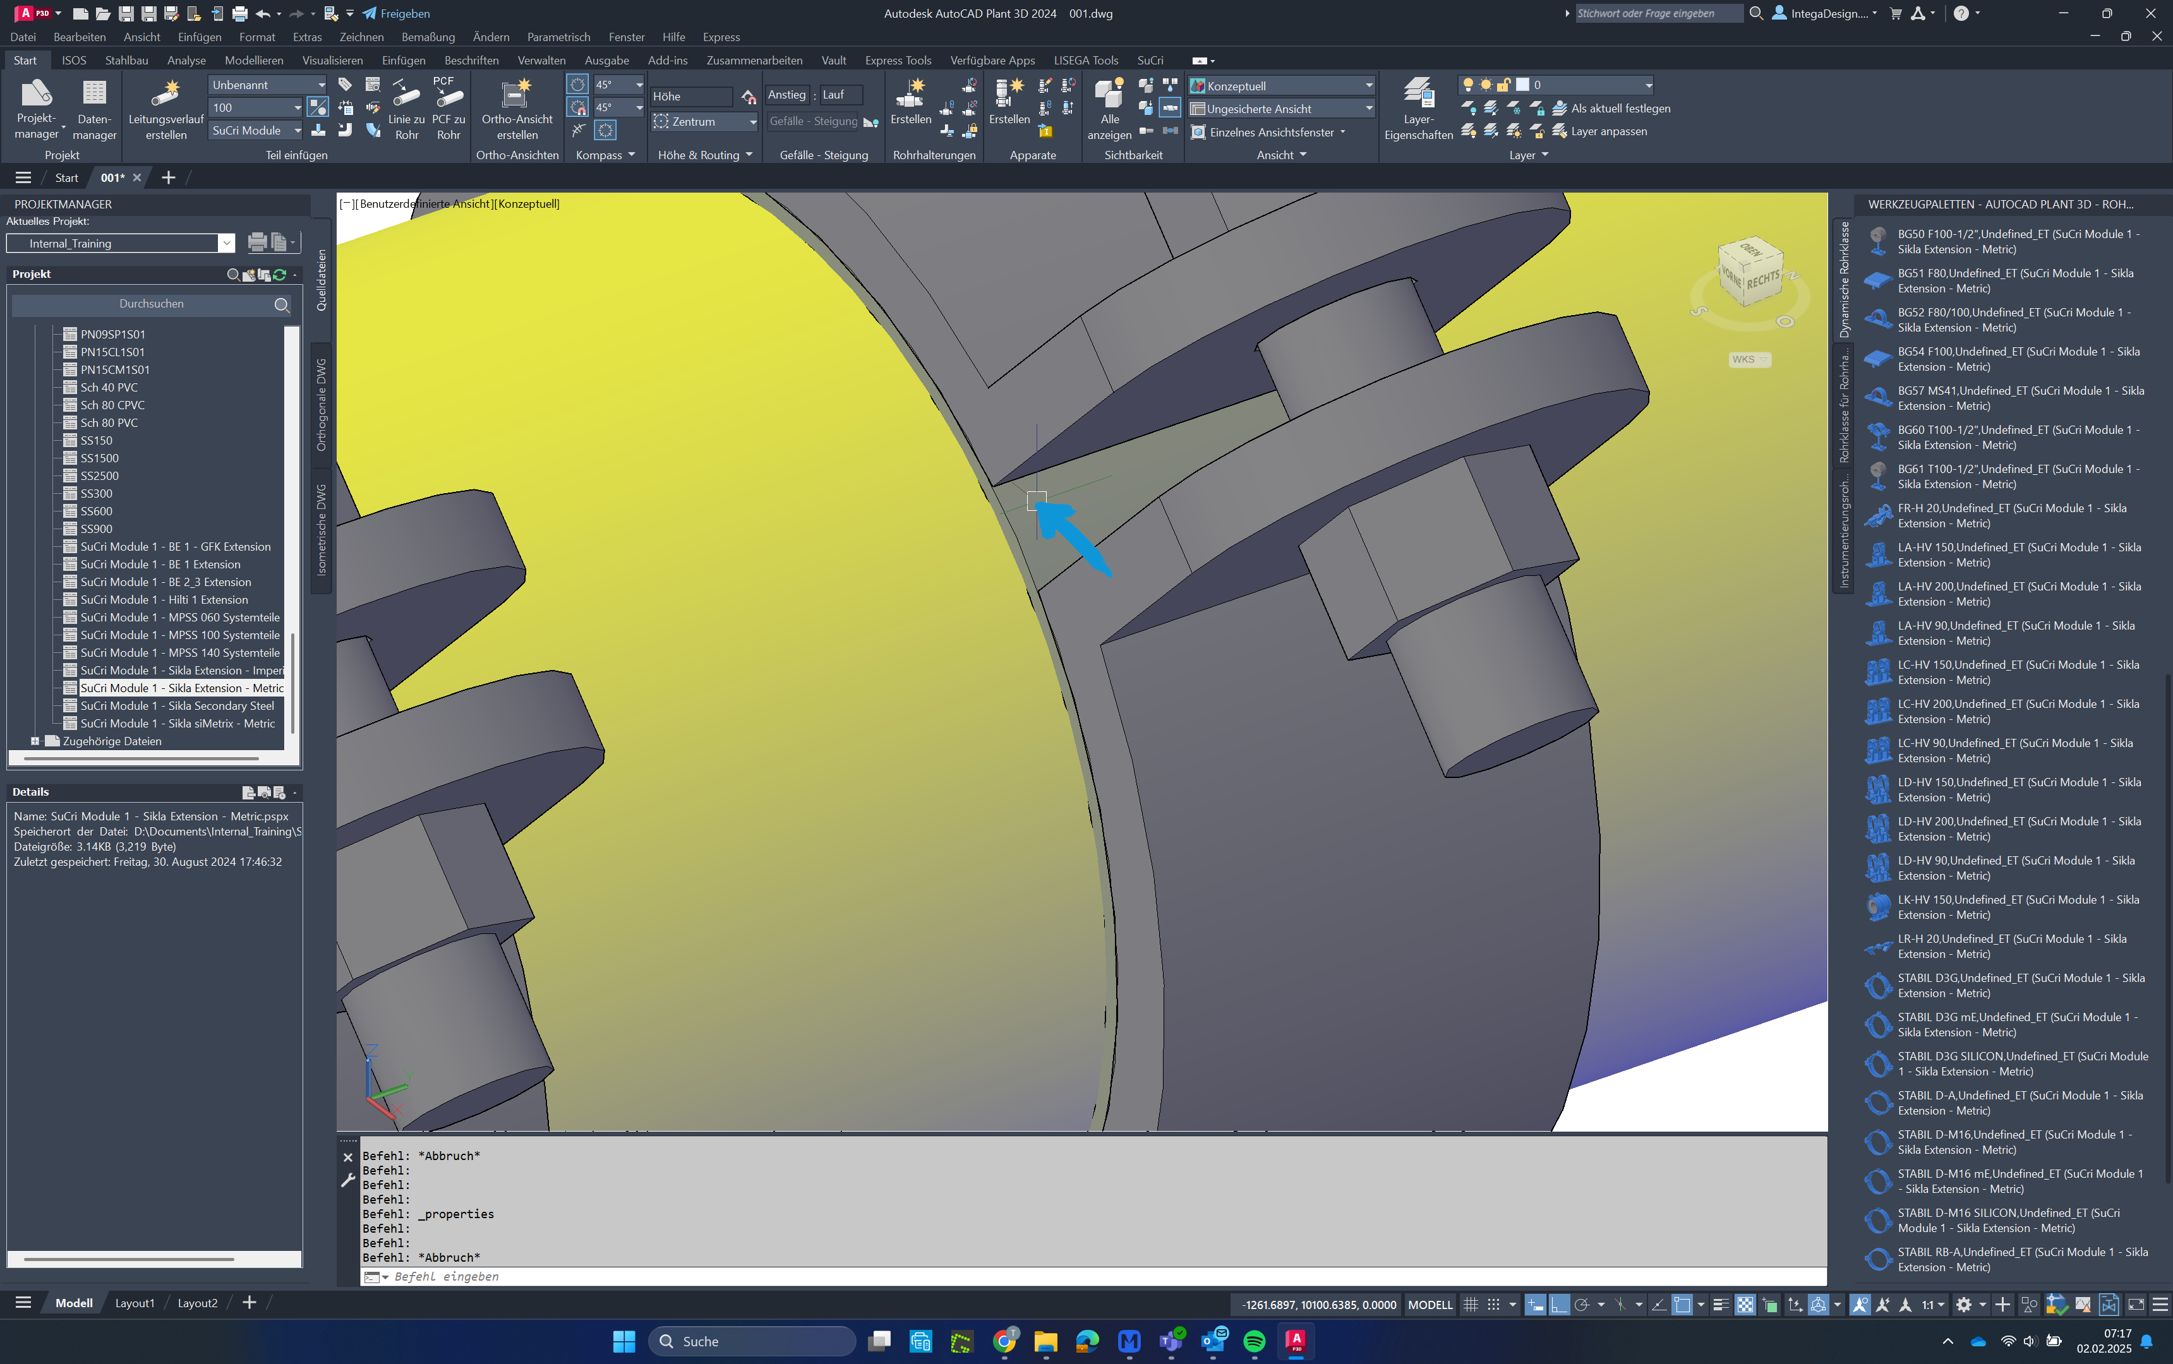Expand the Zugehörige Dateien section
The width and height of the screenshot is (2173, 1364).
[35, 740]
